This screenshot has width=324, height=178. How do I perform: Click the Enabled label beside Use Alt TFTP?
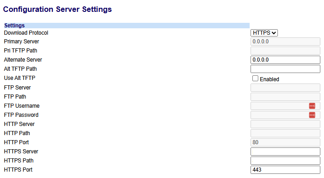[x=269, y=79]
